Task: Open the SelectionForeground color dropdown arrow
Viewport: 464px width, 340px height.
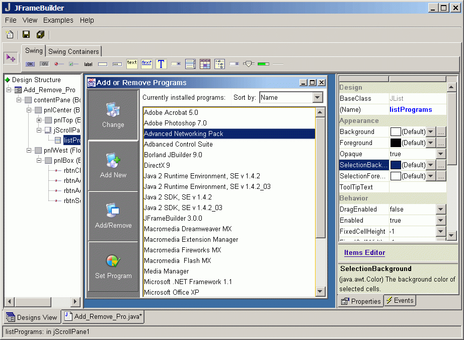Action: [431, 176]
